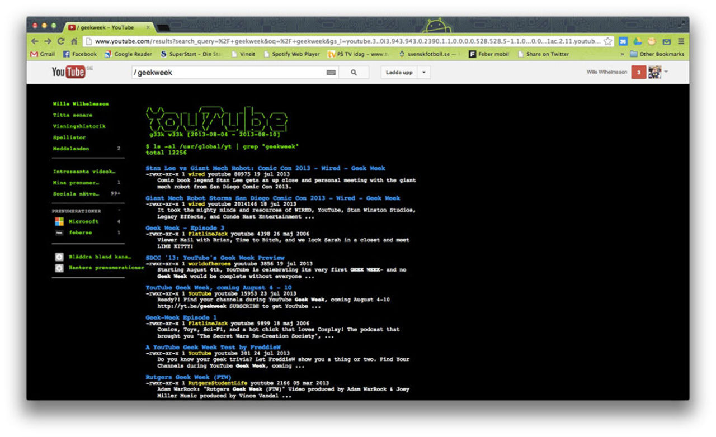Open the Chrome hamburger menu
The height and width of the screenshot is (437, 716).
[x=681, y=41]
